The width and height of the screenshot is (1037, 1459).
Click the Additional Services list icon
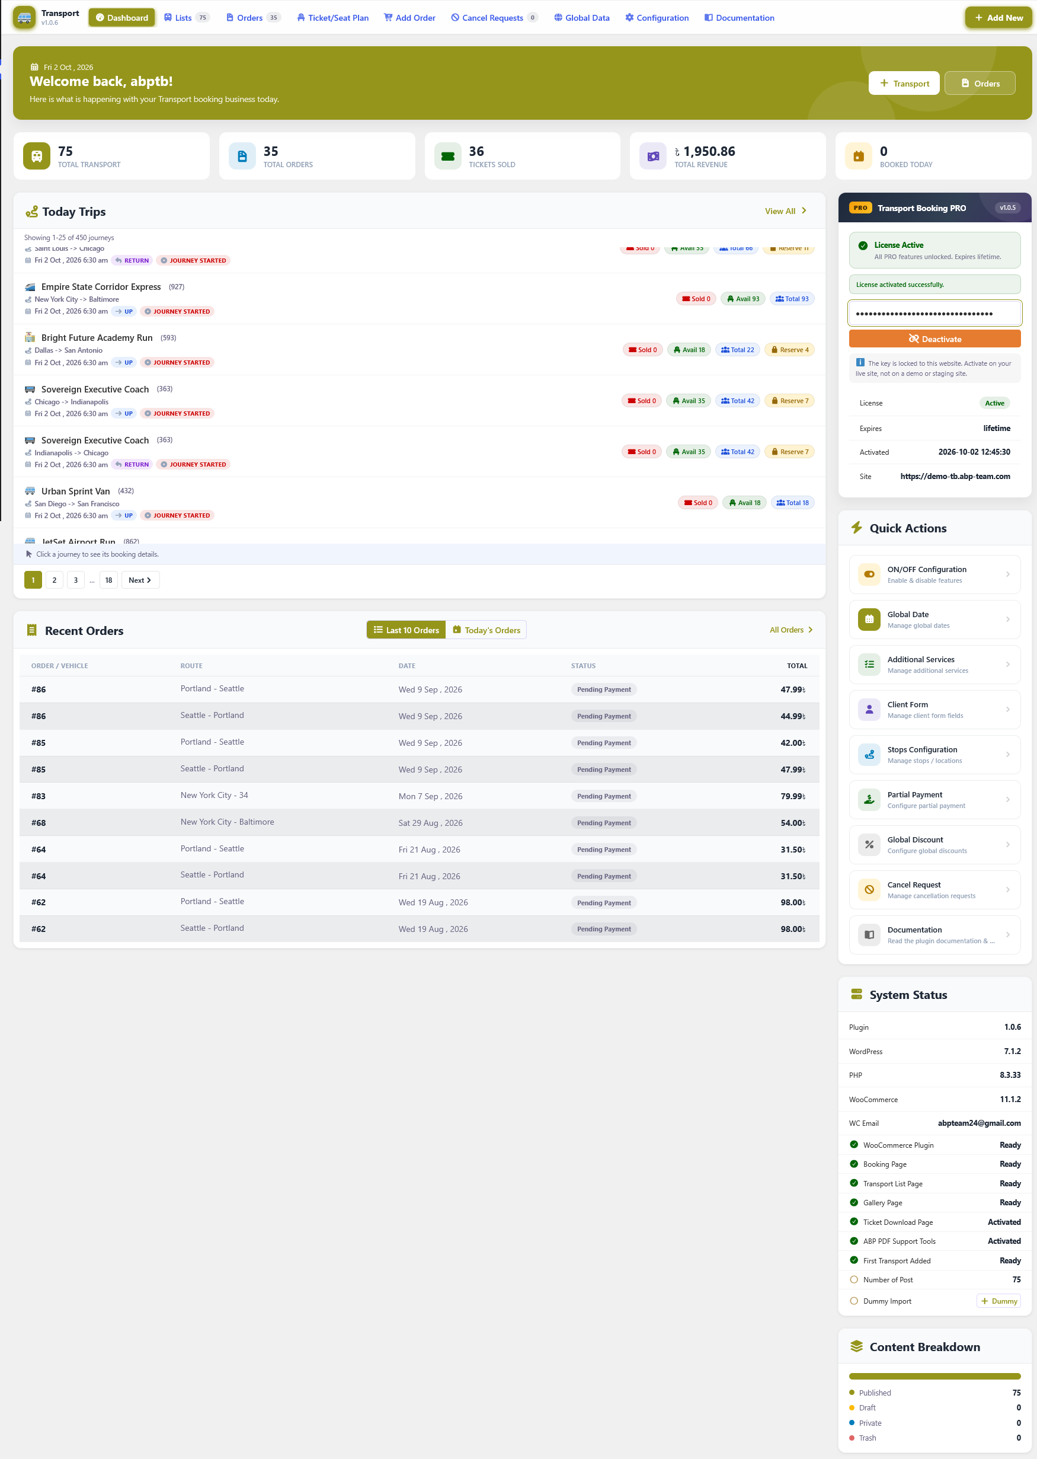pos(869,665)
